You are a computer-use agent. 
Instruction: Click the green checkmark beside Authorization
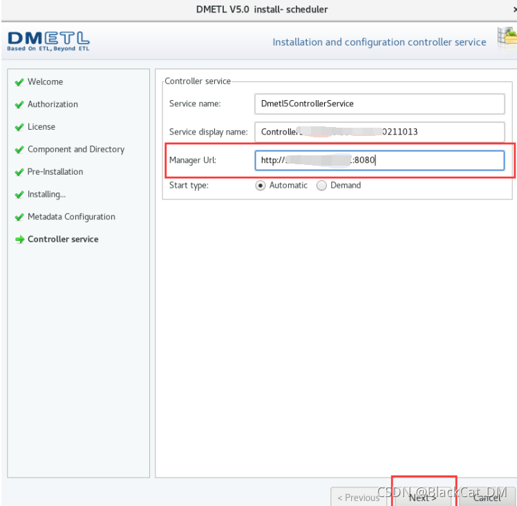click(x=19, y=105)
